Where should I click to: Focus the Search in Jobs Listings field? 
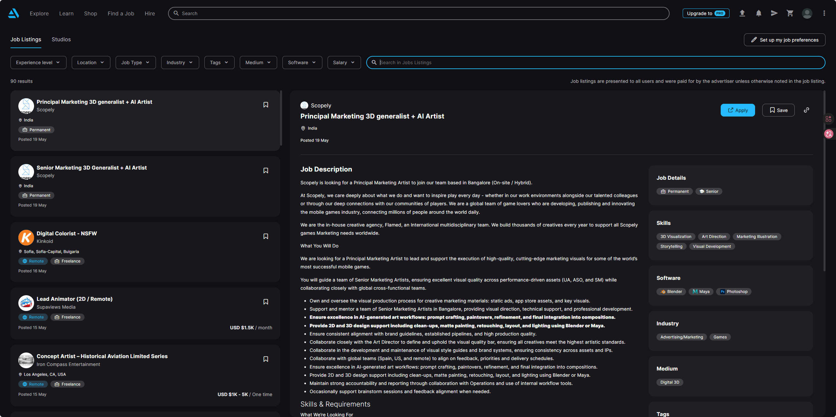tap(596, 63)
